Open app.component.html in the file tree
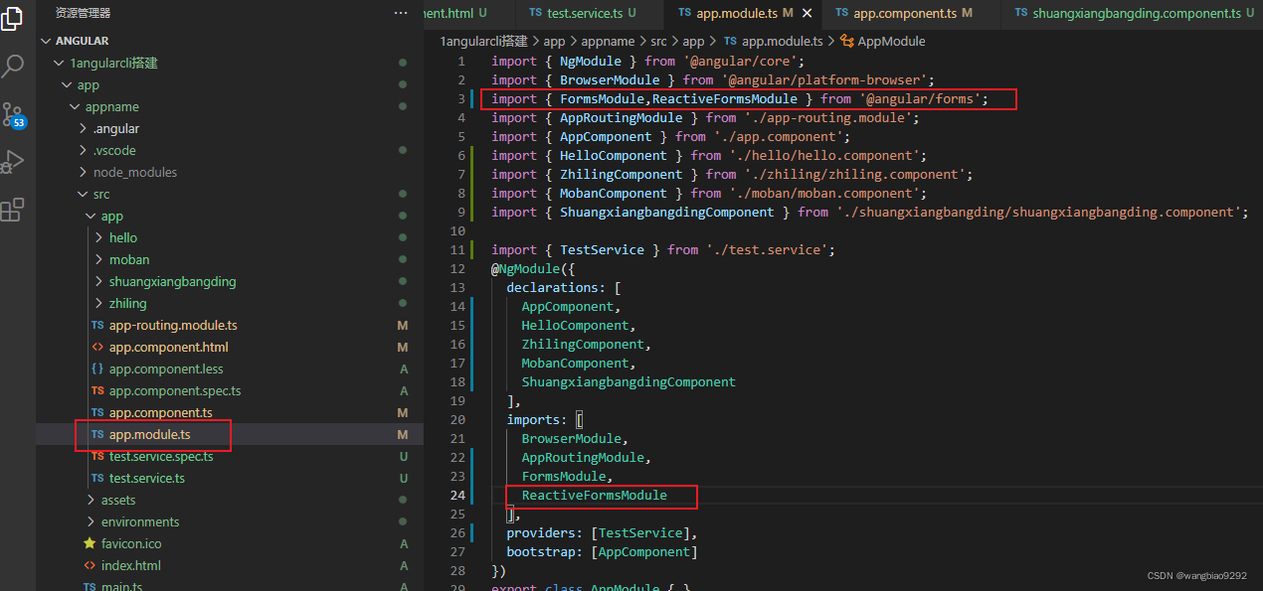 (168, 347)
